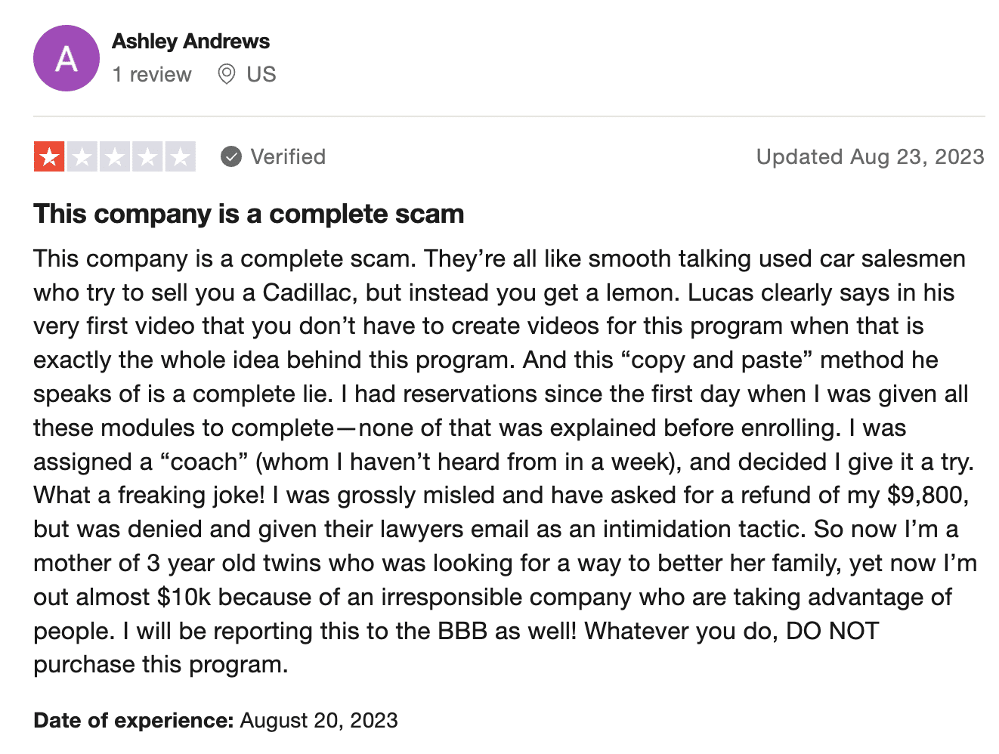Click the location pin icon
Screen dimensions: 999x754
pyautogui.click(x=226, y=74)
